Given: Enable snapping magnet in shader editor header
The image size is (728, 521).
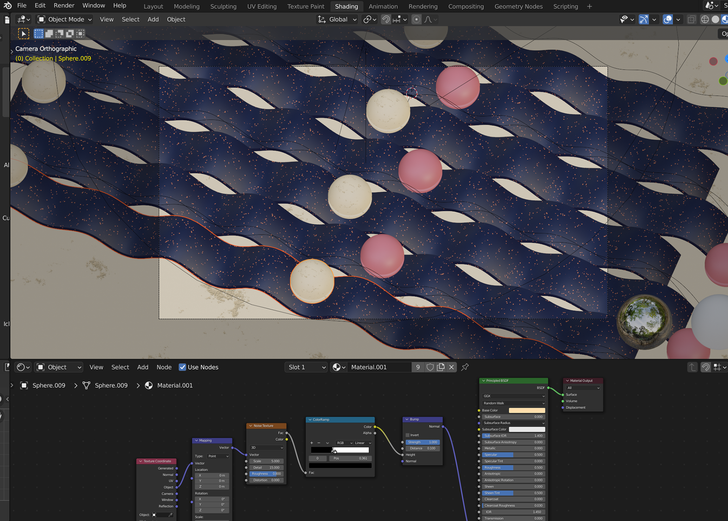Looking at the screenshot, I should [x=705, y=367].
